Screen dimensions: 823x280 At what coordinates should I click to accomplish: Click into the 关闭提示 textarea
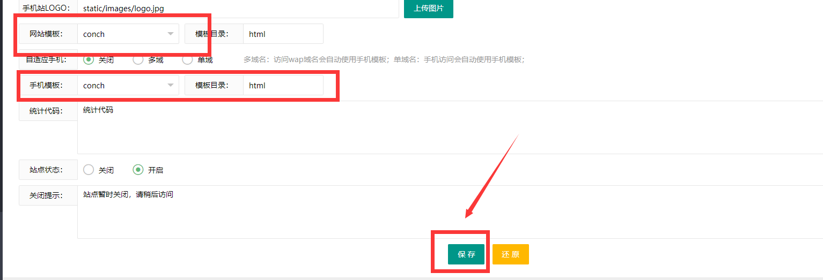pos(450,211)
